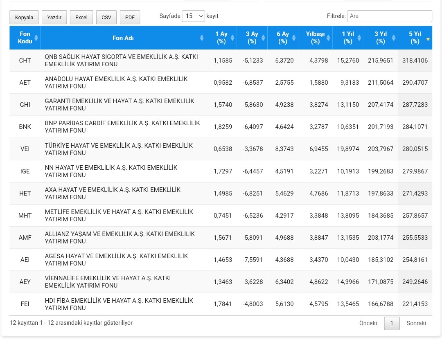
Task: Click fund code AEY
Action: click(25, 282)
